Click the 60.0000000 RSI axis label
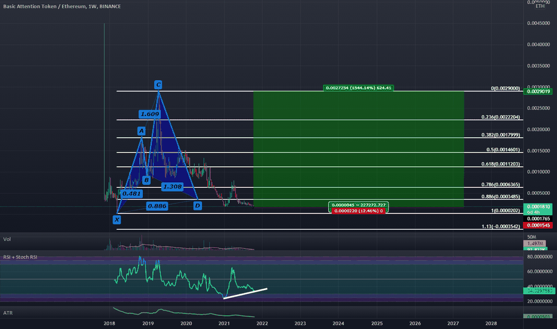 click(x=540, y=272)
